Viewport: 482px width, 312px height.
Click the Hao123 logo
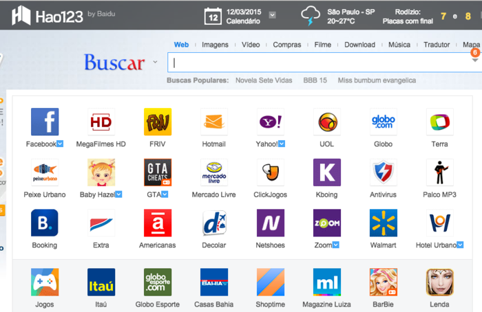click(x=48, y=16)
